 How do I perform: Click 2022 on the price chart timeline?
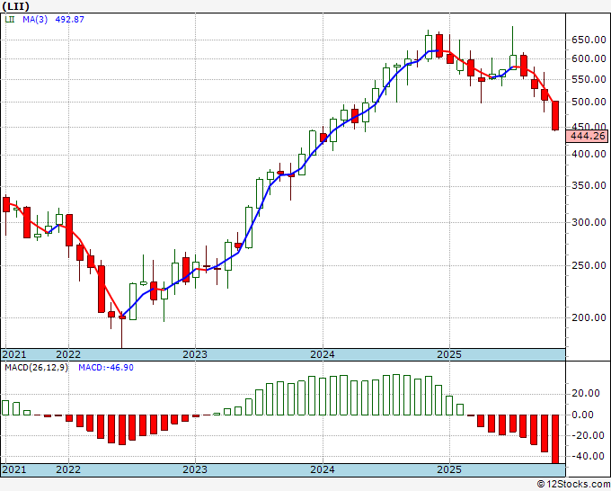pos(68,354)
